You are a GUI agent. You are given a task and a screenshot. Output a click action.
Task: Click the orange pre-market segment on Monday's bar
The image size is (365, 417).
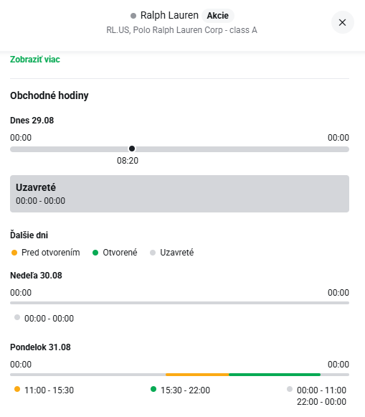pyautogui.click(x=197, y=375)
